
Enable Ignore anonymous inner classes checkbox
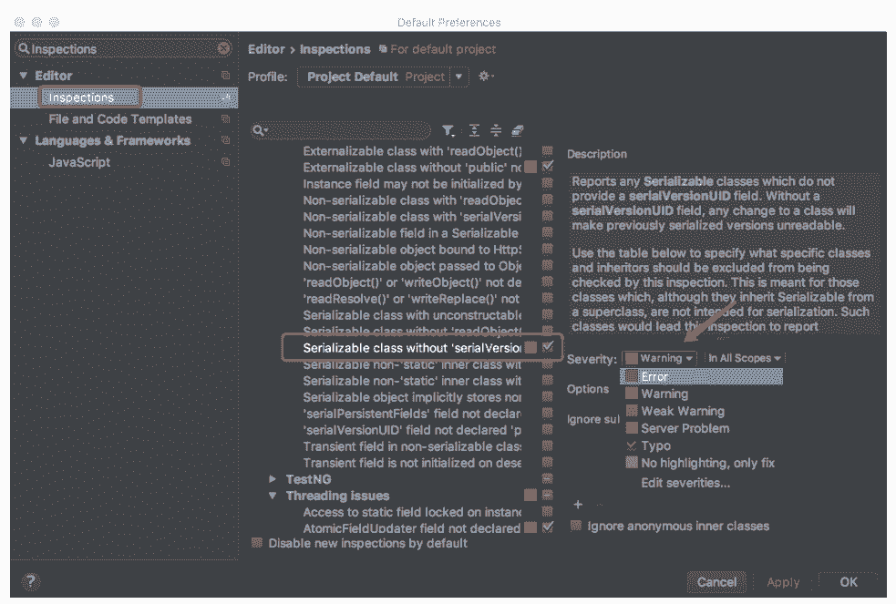click(x=575, y=526)
